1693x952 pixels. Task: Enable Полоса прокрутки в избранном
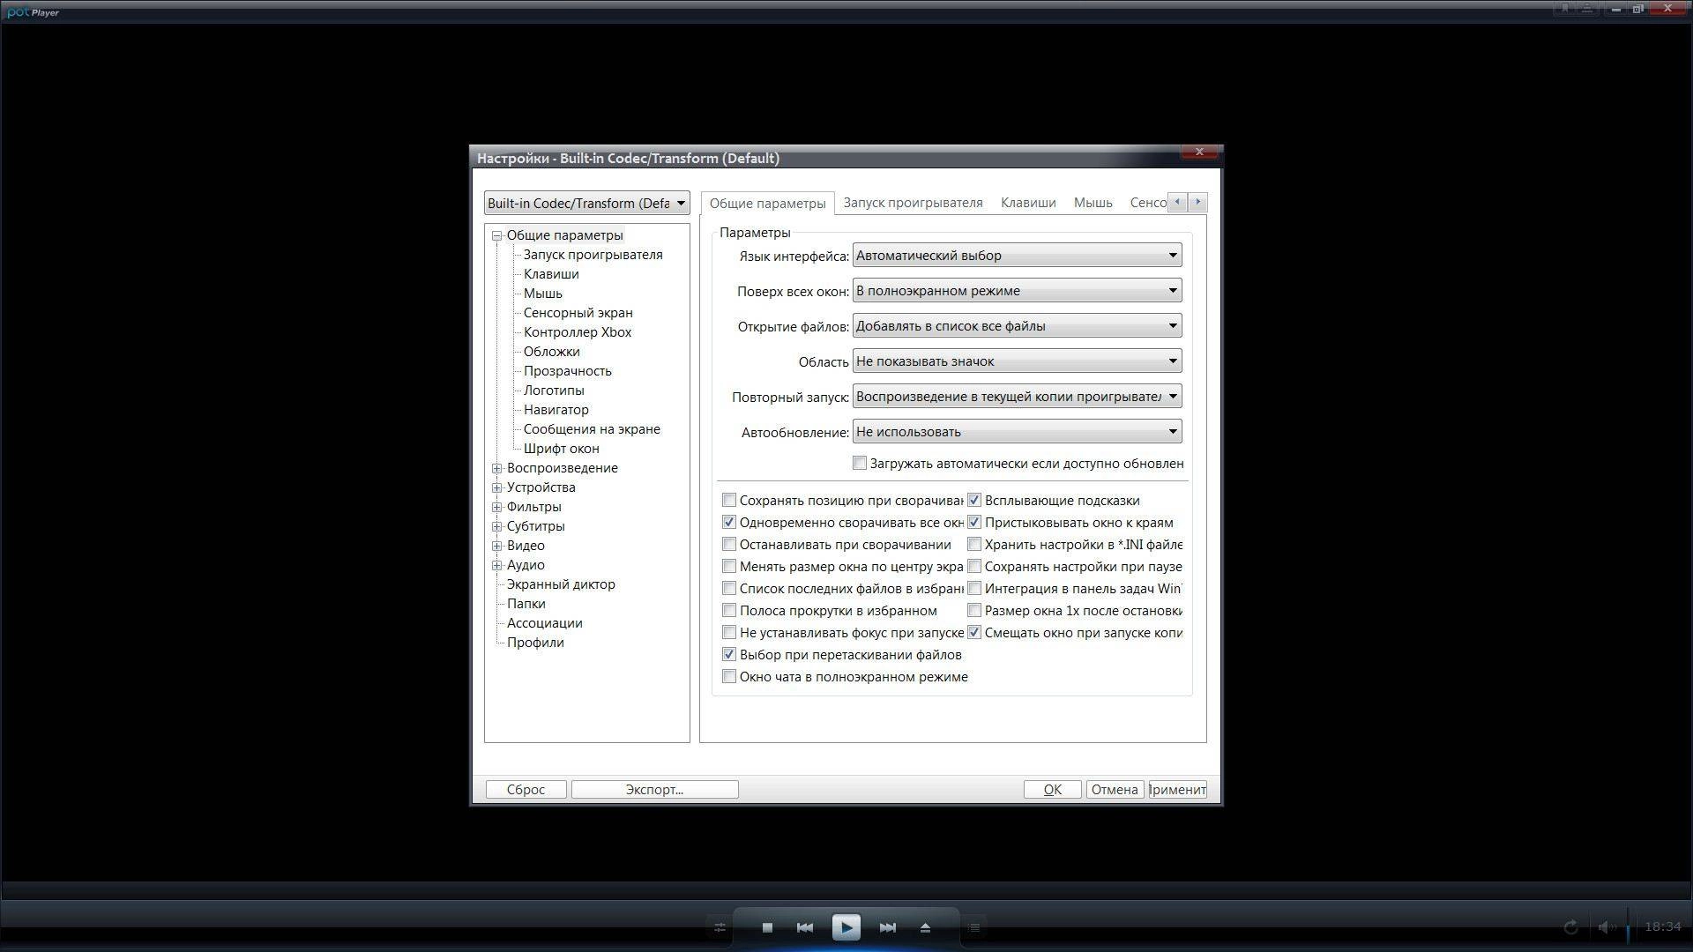(x=729, y=611)
